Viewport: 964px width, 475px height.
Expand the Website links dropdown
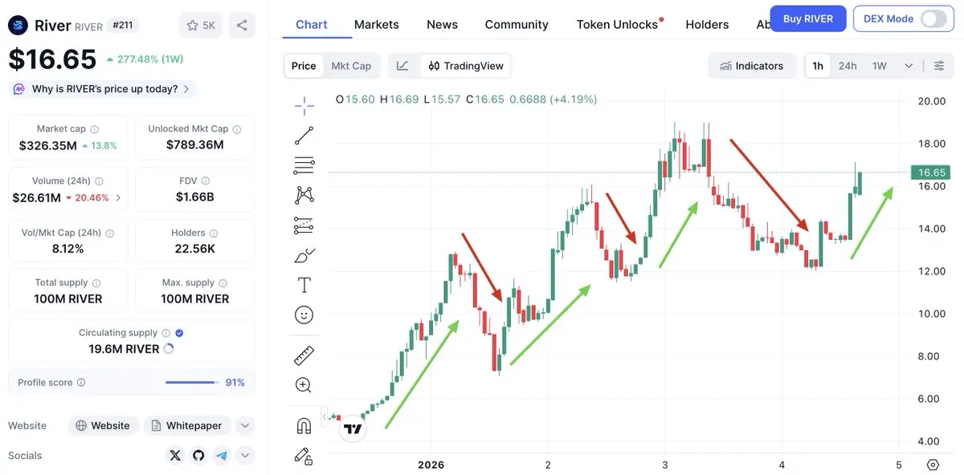point(246,425)
